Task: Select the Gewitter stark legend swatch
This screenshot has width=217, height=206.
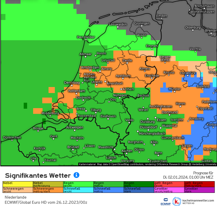Action: [x=199, y=190]
